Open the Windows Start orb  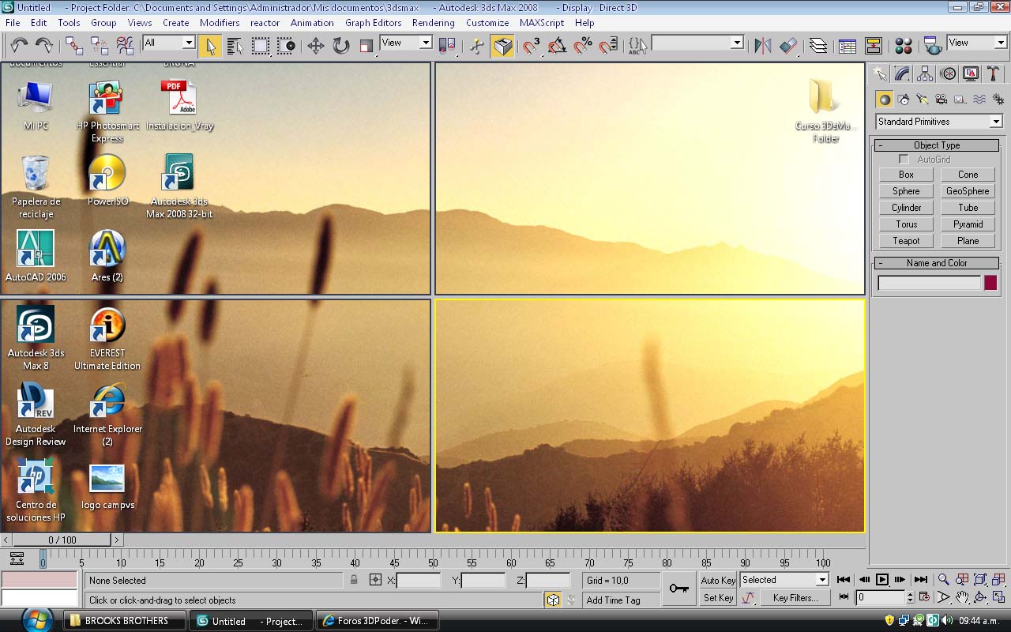36,619
